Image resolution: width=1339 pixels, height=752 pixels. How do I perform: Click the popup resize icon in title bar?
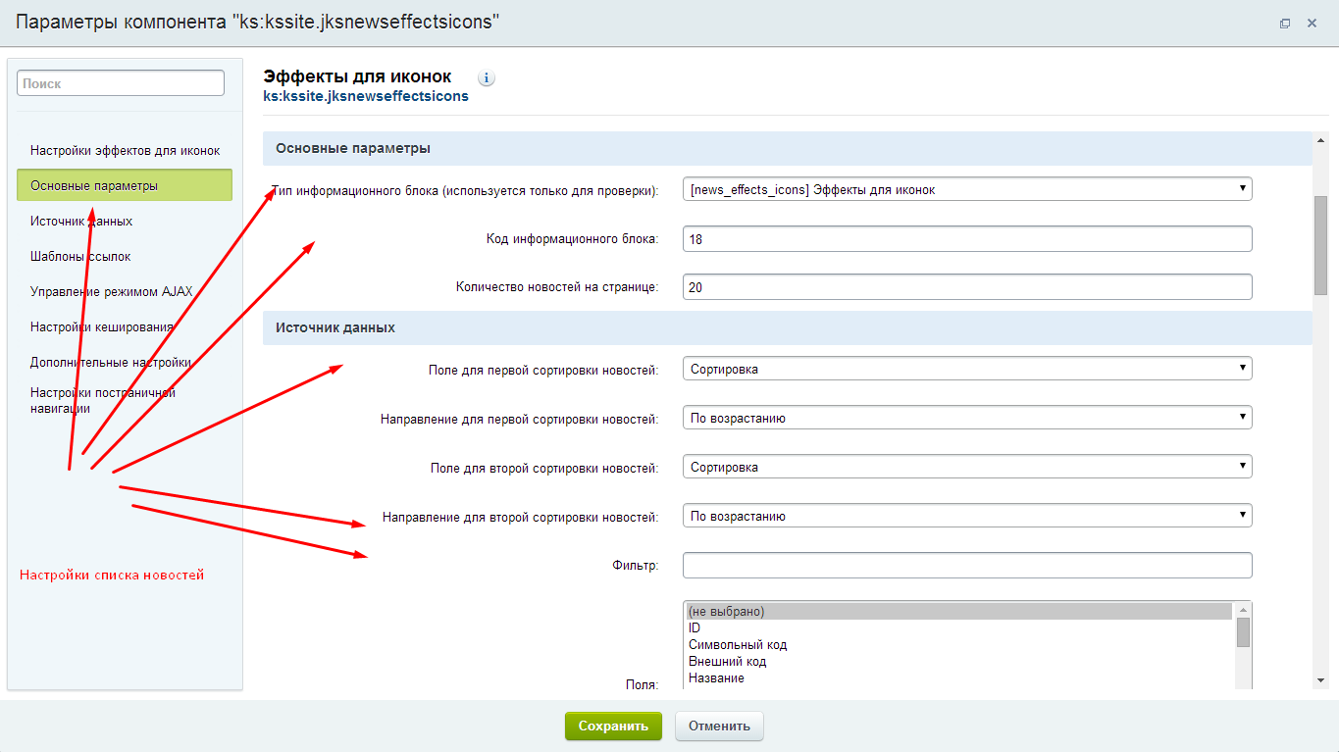click(1285, 23)
